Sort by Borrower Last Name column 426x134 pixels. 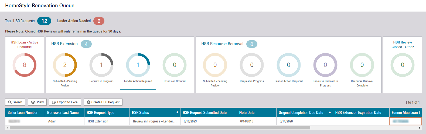pos(64,113)
